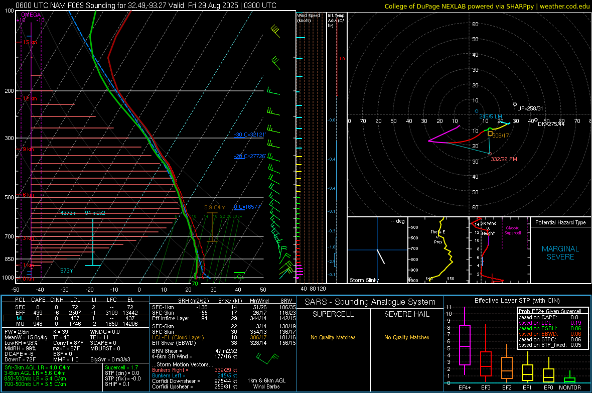Click the NAM F069 sounding title text
592x393 pixels.
pos(145,6)
